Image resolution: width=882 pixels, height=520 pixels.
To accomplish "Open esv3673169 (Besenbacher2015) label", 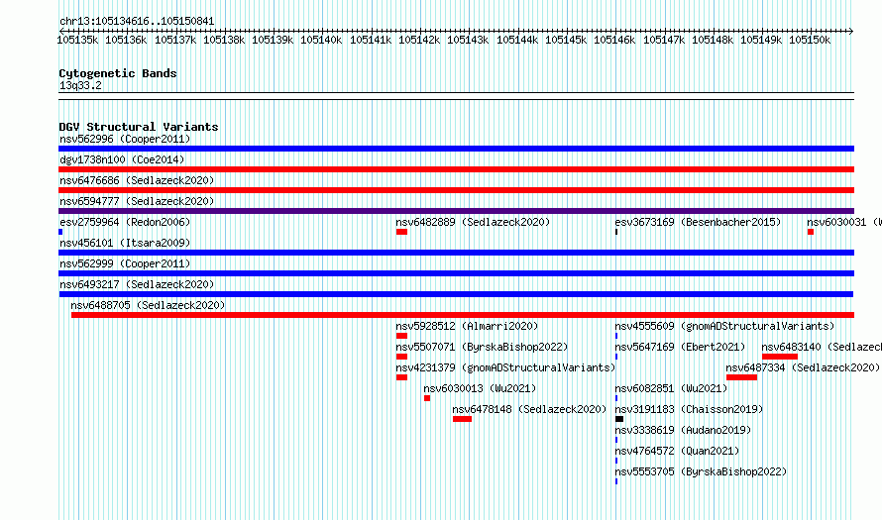I will coord(698,222).
